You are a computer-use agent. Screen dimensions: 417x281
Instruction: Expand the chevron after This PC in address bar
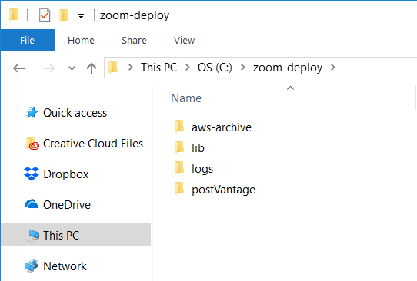pyautogui.click(x=188, y=68)
